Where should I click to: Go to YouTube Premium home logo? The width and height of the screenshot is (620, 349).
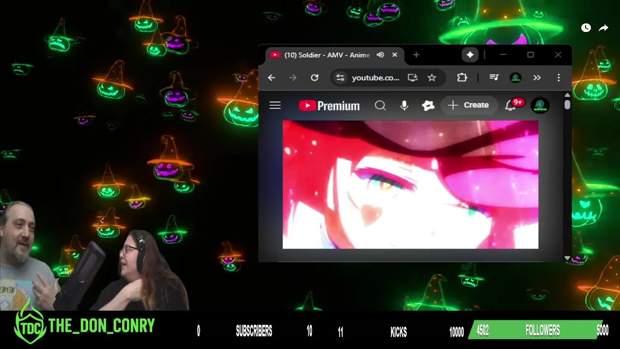(329, 105)
